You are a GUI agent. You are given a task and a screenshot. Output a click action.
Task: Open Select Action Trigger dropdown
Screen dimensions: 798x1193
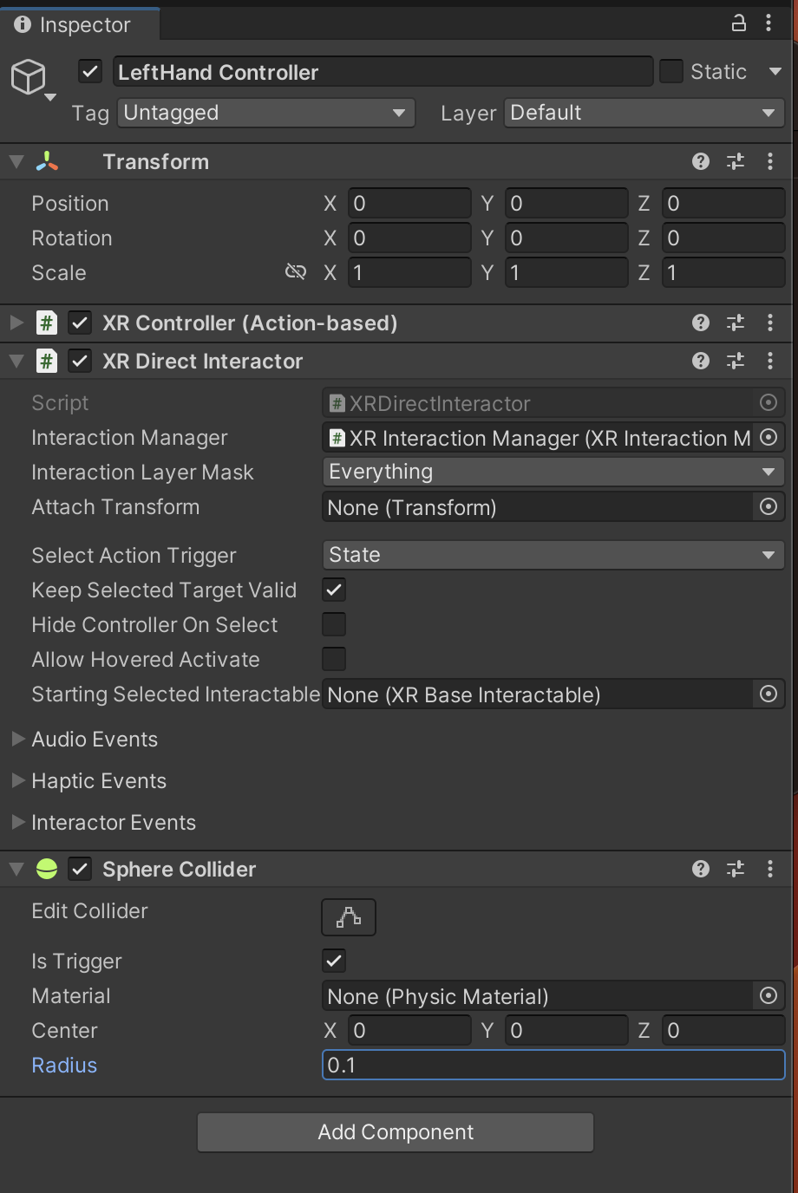pos(553,555)
